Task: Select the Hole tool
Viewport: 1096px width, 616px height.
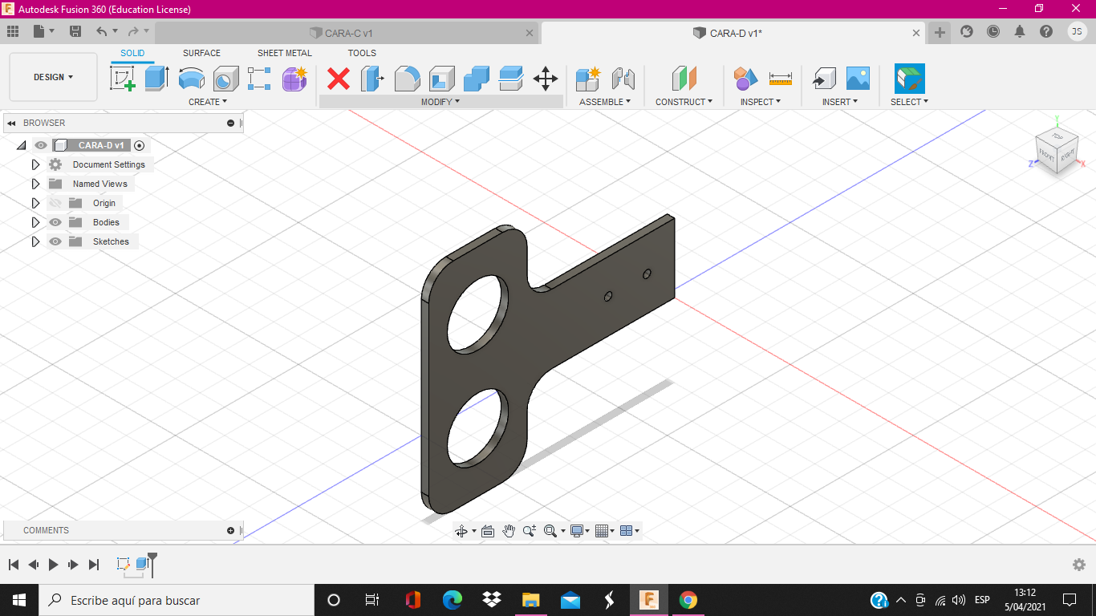Action: (x=225, y=79)
